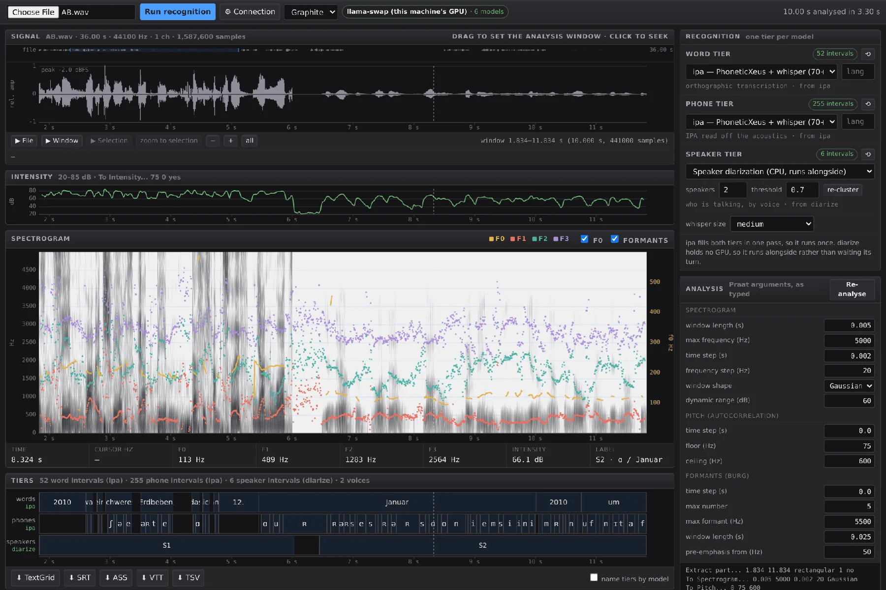Open the Graphite theme dropdown

(x=311, y=12)
